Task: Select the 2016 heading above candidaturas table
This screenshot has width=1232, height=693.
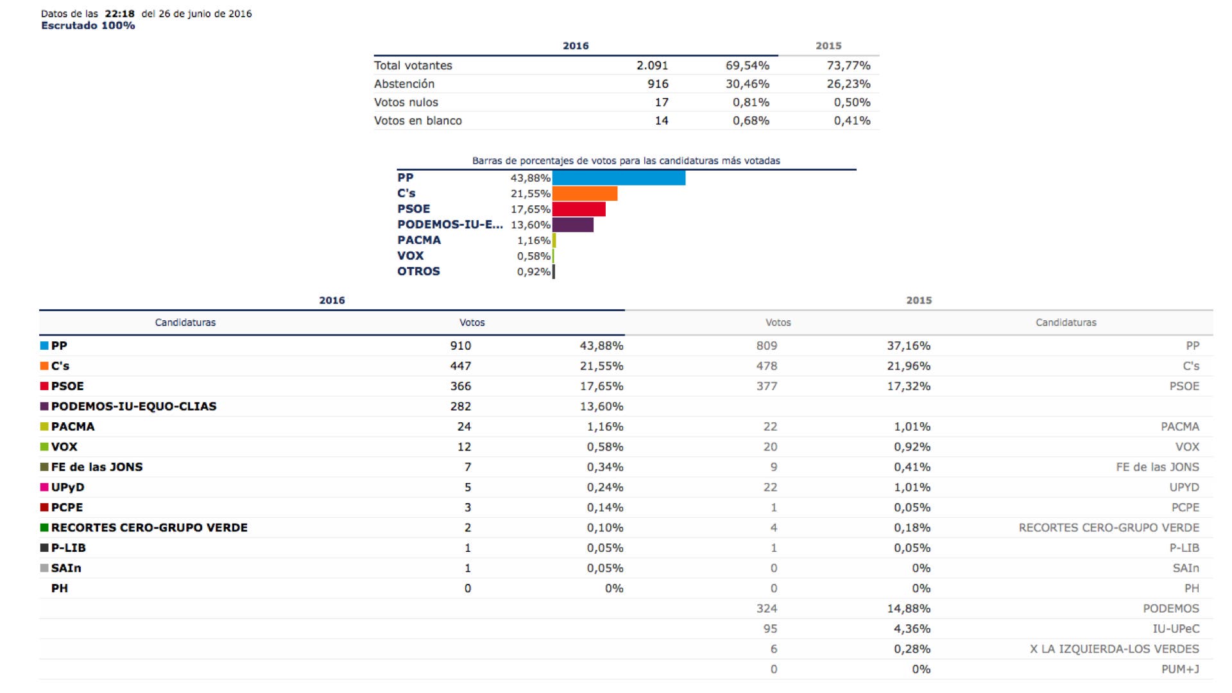Action: tap(332, 300)
